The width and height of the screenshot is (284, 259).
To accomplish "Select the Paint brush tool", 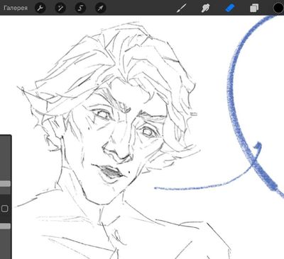I will (x=181, y=8).
